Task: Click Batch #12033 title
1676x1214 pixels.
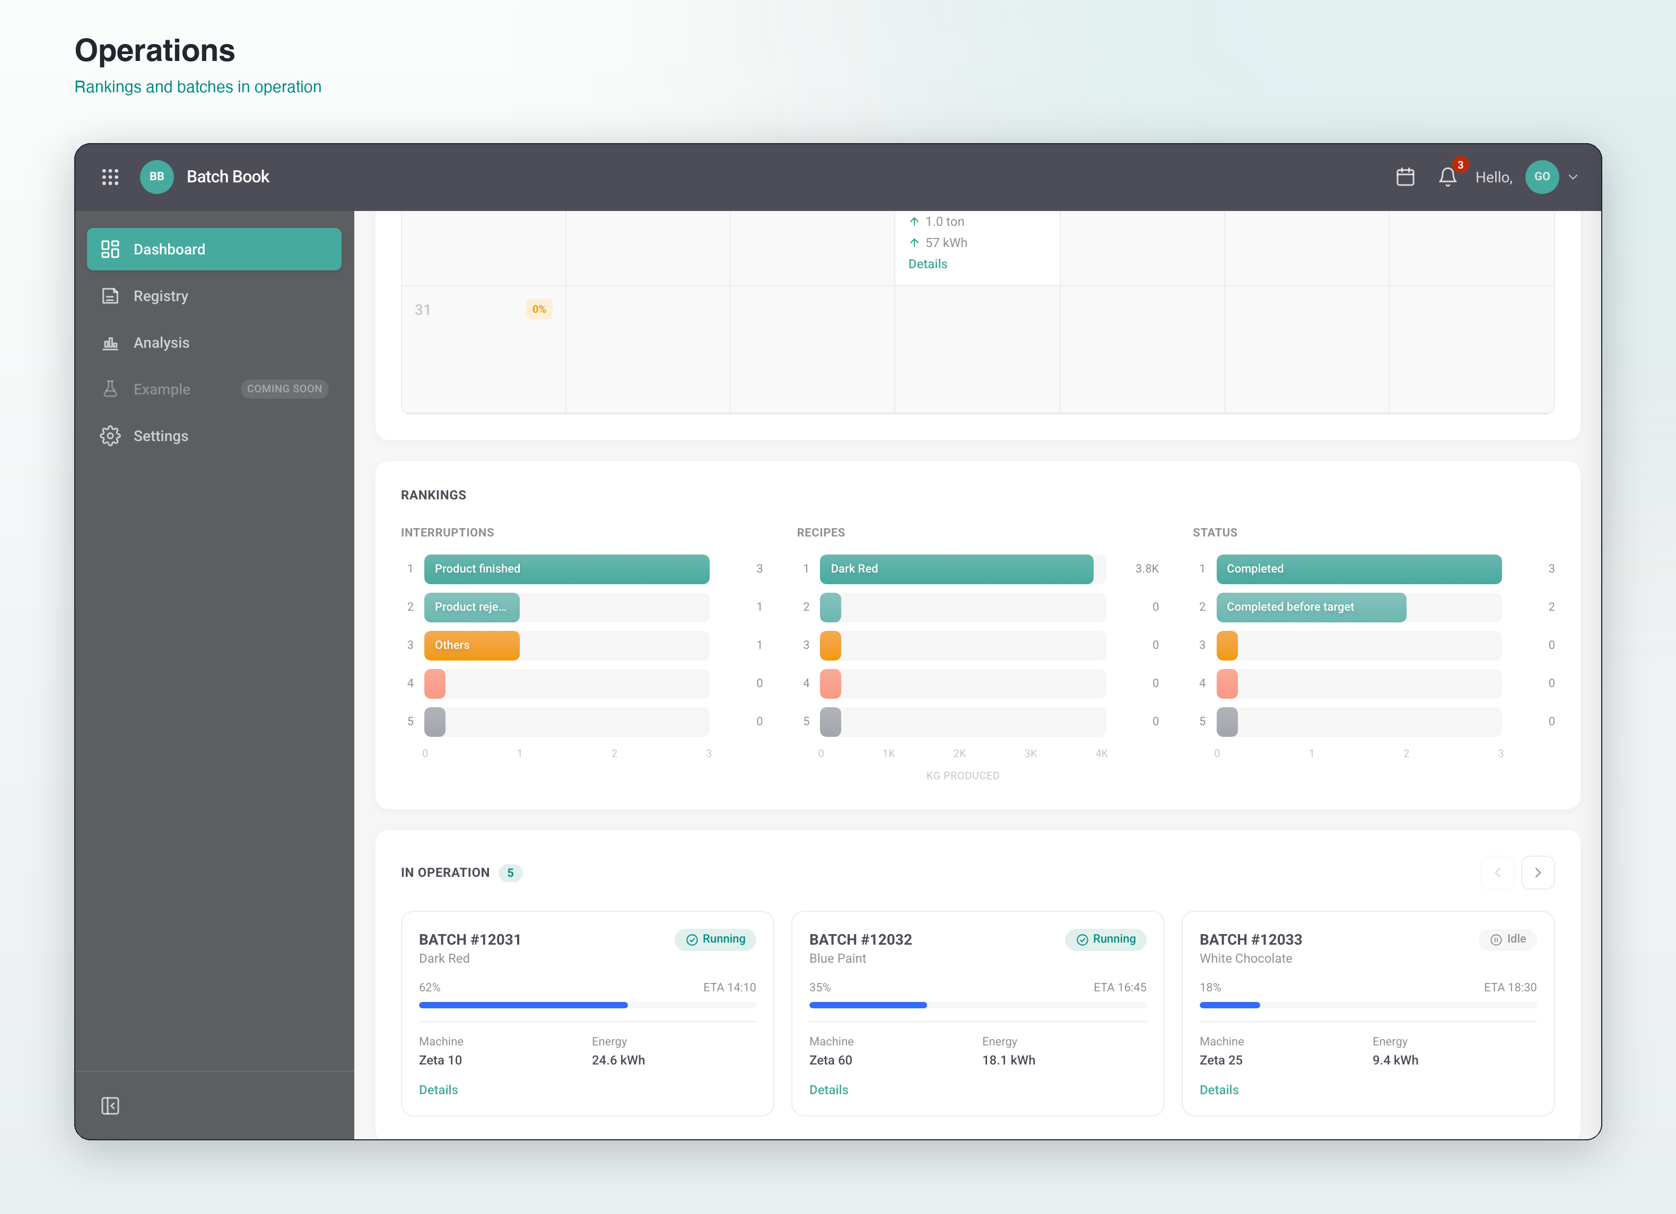Action: click(x=1250, y=939)
